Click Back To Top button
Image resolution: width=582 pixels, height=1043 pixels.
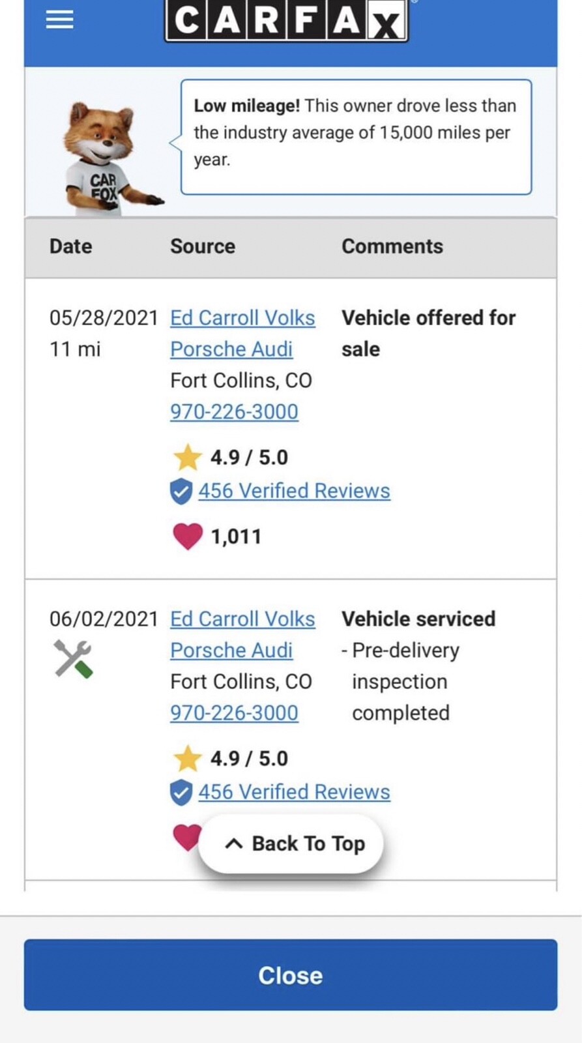pyautogui.click(x=291, y=844)
